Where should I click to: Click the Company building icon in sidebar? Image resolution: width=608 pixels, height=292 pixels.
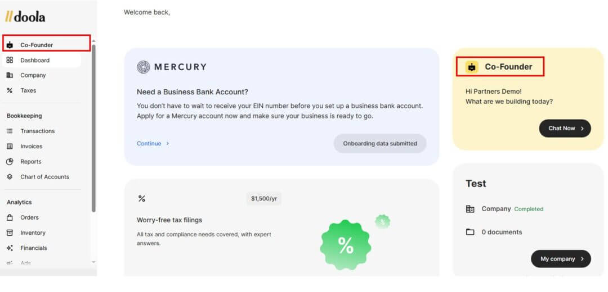coord(10,75)
